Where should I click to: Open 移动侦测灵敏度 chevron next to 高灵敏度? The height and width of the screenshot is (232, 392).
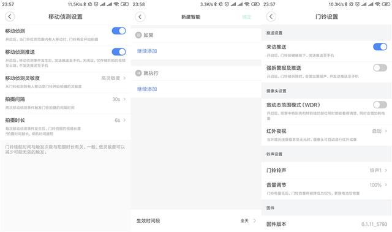click(x=124, y=78)
